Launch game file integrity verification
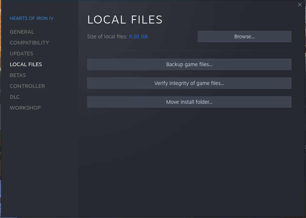Image resolution: width=306 pixels, height=218 pixels. coord(189,83)
